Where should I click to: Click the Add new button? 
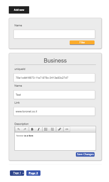pyautogui.click(x=19, y=10)
